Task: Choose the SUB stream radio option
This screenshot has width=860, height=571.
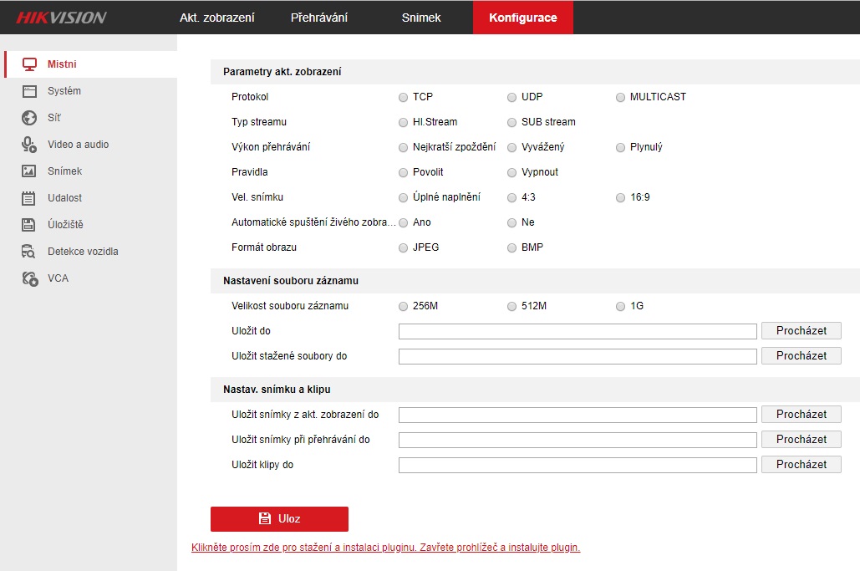Action: pos(512,122)
